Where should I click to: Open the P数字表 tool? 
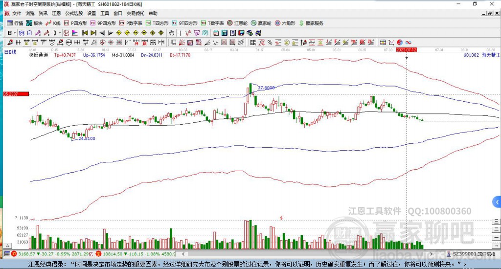coord(131,23)
